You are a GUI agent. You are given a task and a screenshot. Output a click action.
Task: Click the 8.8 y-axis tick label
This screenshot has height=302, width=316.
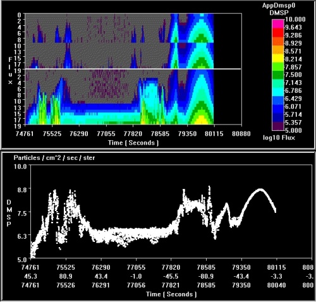pyautogui.click(x=22, y=190)
